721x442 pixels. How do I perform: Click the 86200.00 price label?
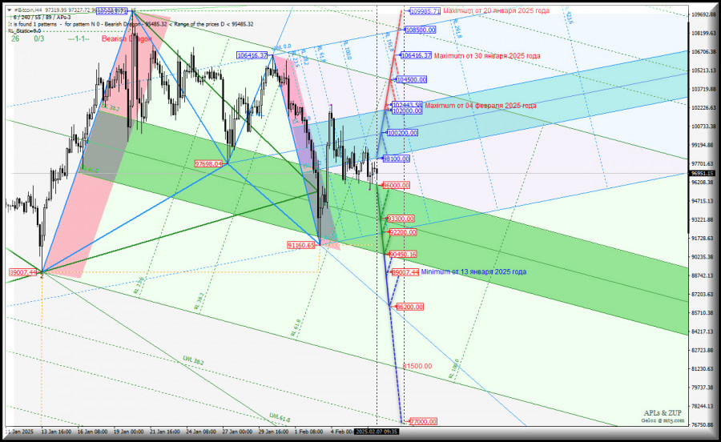click(x=409, y=307)
